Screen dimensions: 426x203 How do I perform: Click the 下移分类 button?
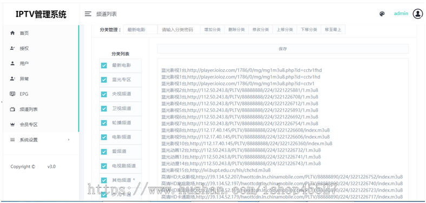pyautogui.click(x=309, y=30)
